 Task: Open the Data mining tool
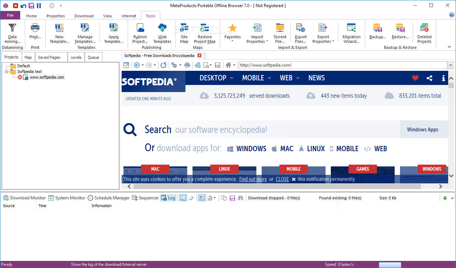(12, 33)
